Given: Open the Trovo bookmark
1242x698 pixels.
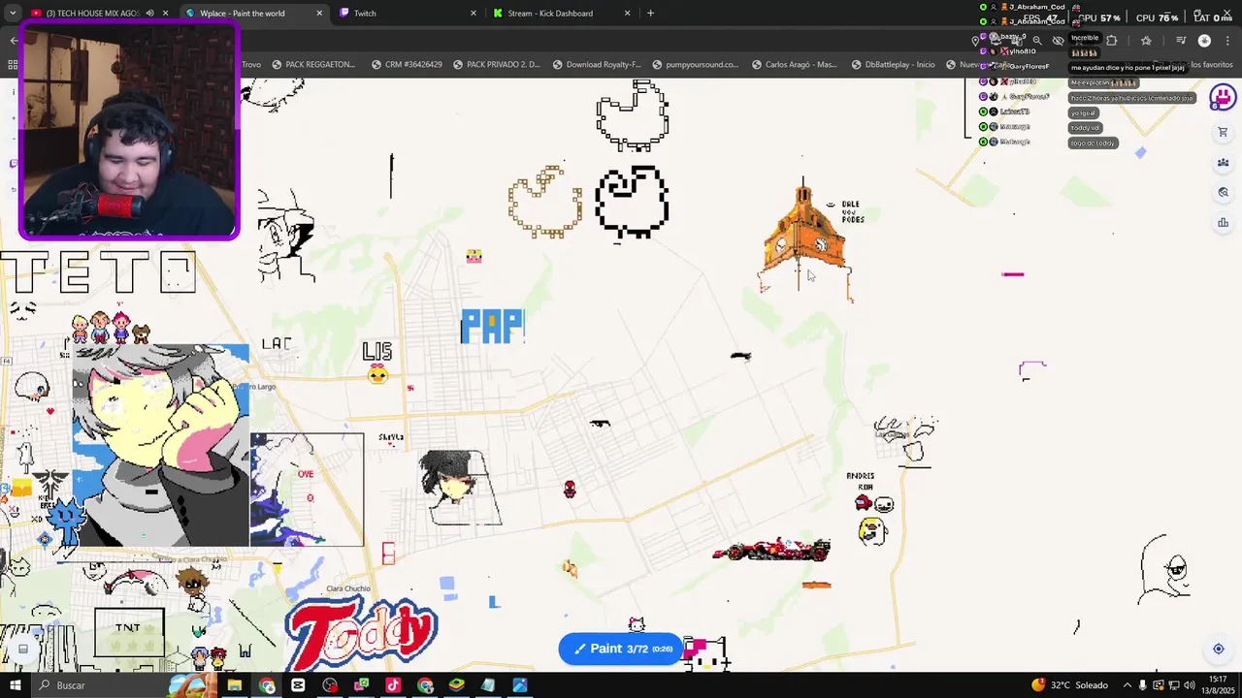Looking at the screenshot, I should (x=251, y=65).
